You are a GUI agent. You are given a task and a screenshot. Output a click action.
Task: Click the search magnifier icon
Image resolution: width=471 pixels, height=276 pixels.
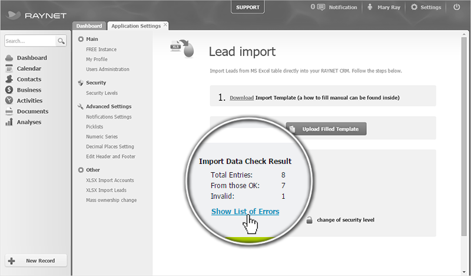point(61,41)
